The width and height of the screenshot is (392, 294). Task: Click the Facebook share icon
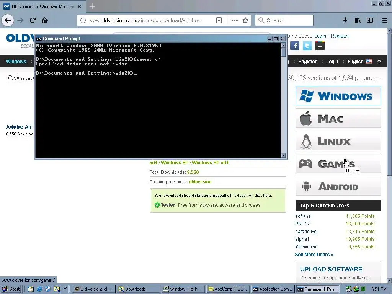(x=295, y=46)
